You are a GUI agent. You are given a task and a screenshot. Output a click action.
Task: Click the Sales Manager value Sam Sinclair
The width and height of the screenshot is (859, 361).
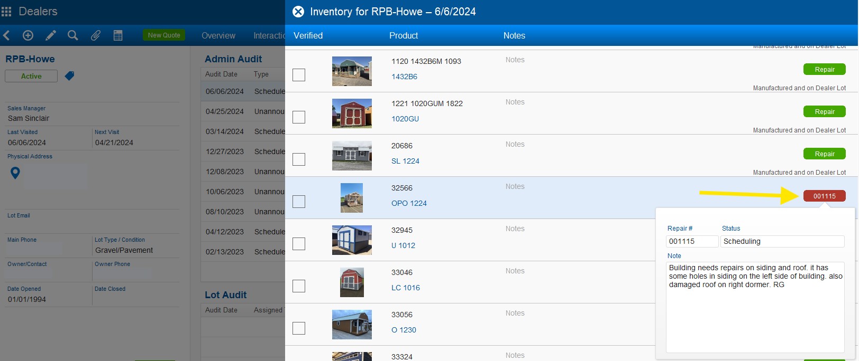29,118
